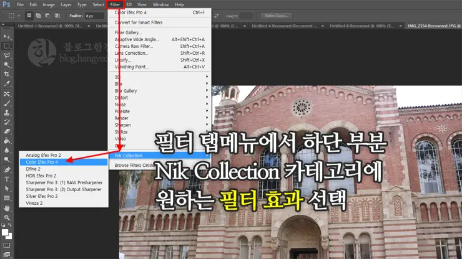Screen dimensions: 462x259
Task: Select the Paint Bucket tool
Action: (x=6, y=141)
